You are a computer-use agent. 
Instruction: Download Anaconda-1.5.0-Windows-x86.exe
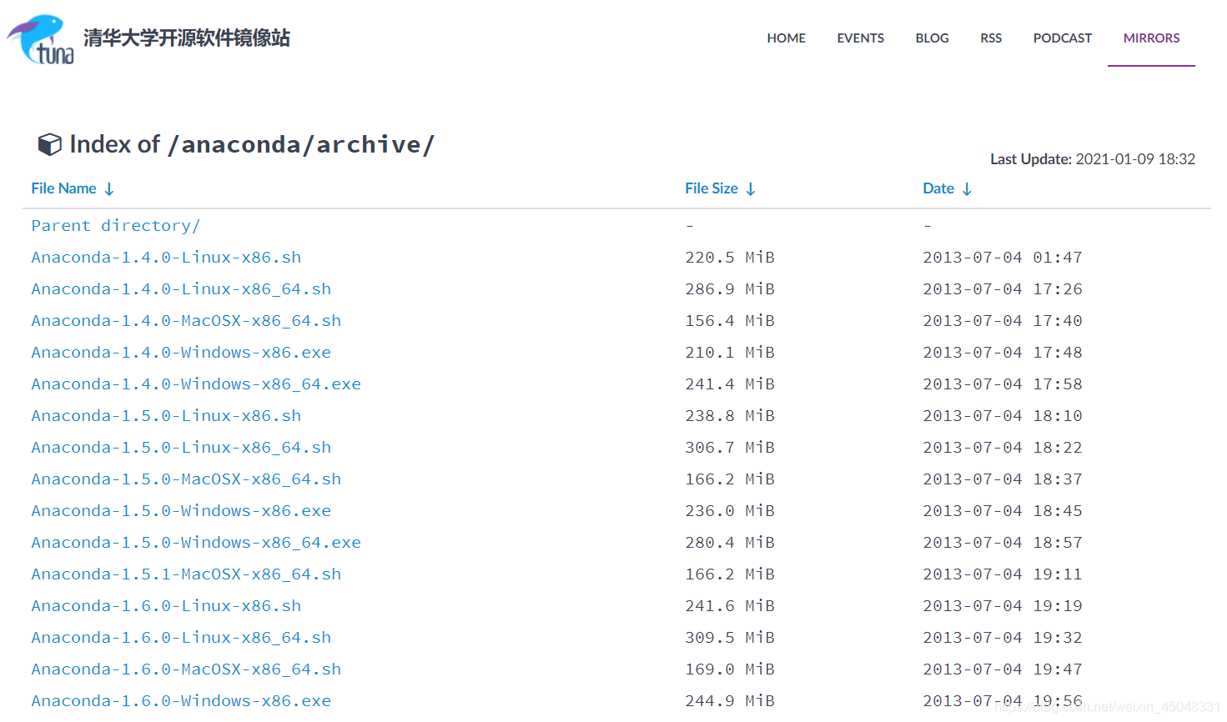[181, 511]
